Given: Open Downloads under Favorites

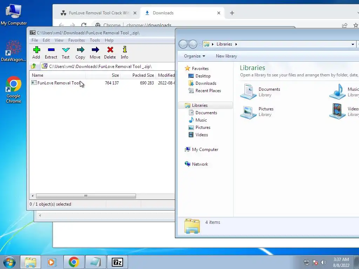Looking at the screenshot, I should click(x=206, y=83).
